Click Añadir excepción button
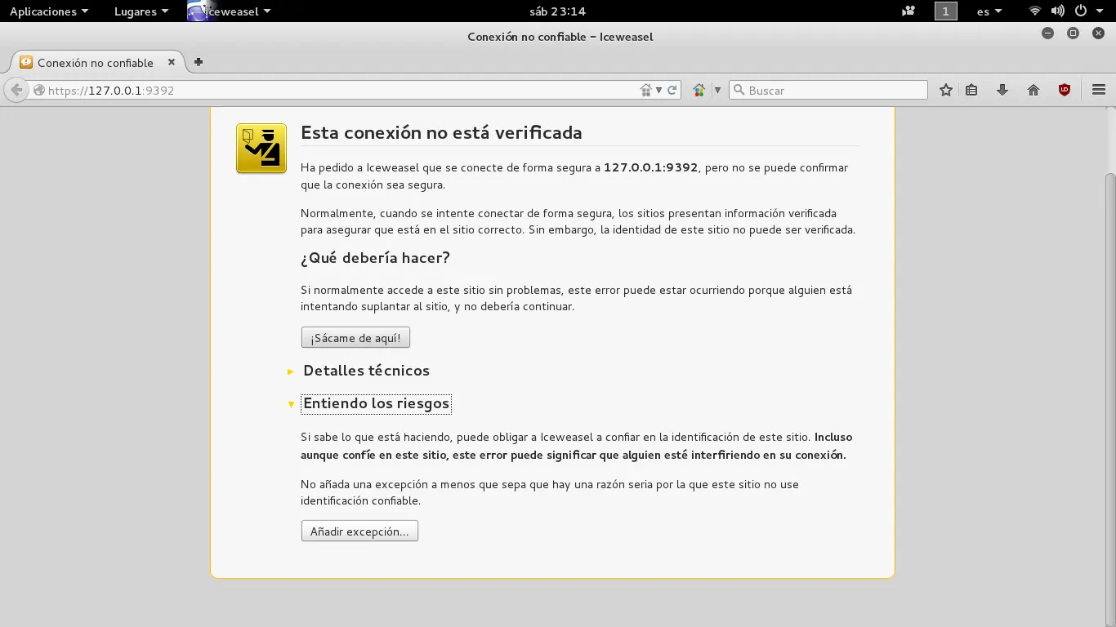Screen dimensions: 1116x627 click(359, 531)
